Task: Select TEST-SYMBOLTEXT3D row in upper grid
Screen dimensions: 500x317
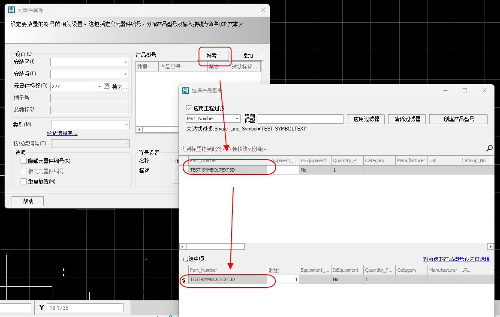Action: (x=228, y=170)
